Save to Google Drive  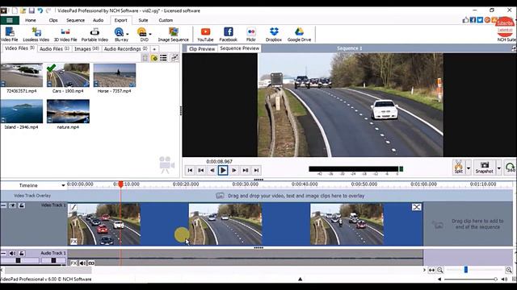(x=299, y=34)
